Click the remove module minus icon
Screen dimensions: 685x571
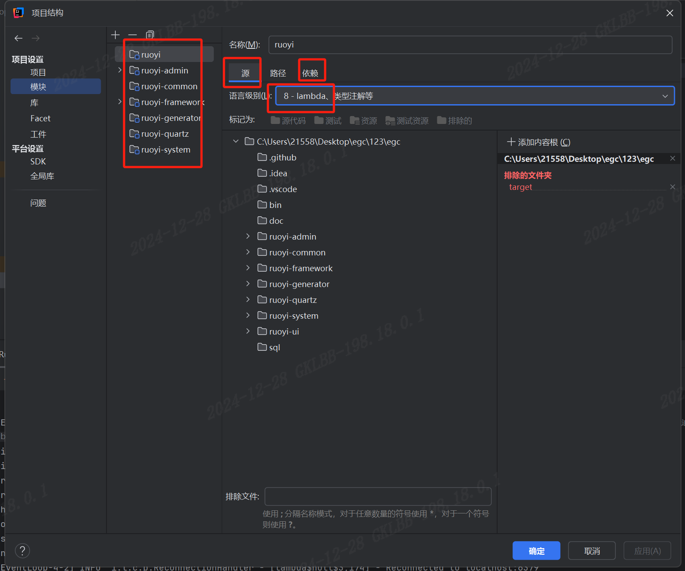[x=132, y=35]
